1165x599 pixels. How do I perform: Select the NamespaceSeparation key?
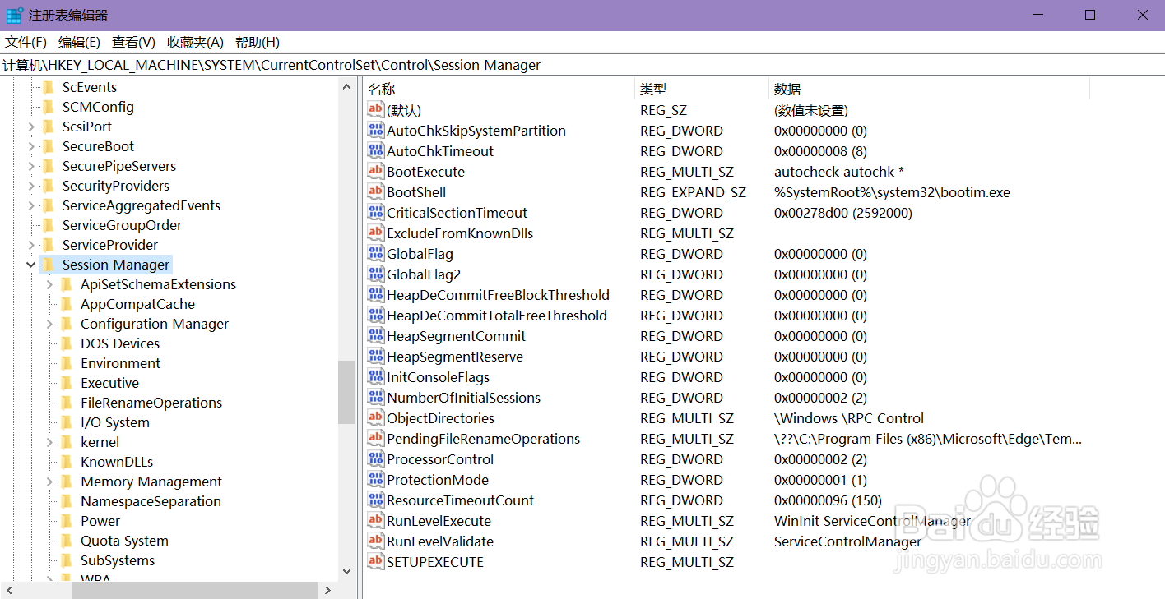[151, 501]
